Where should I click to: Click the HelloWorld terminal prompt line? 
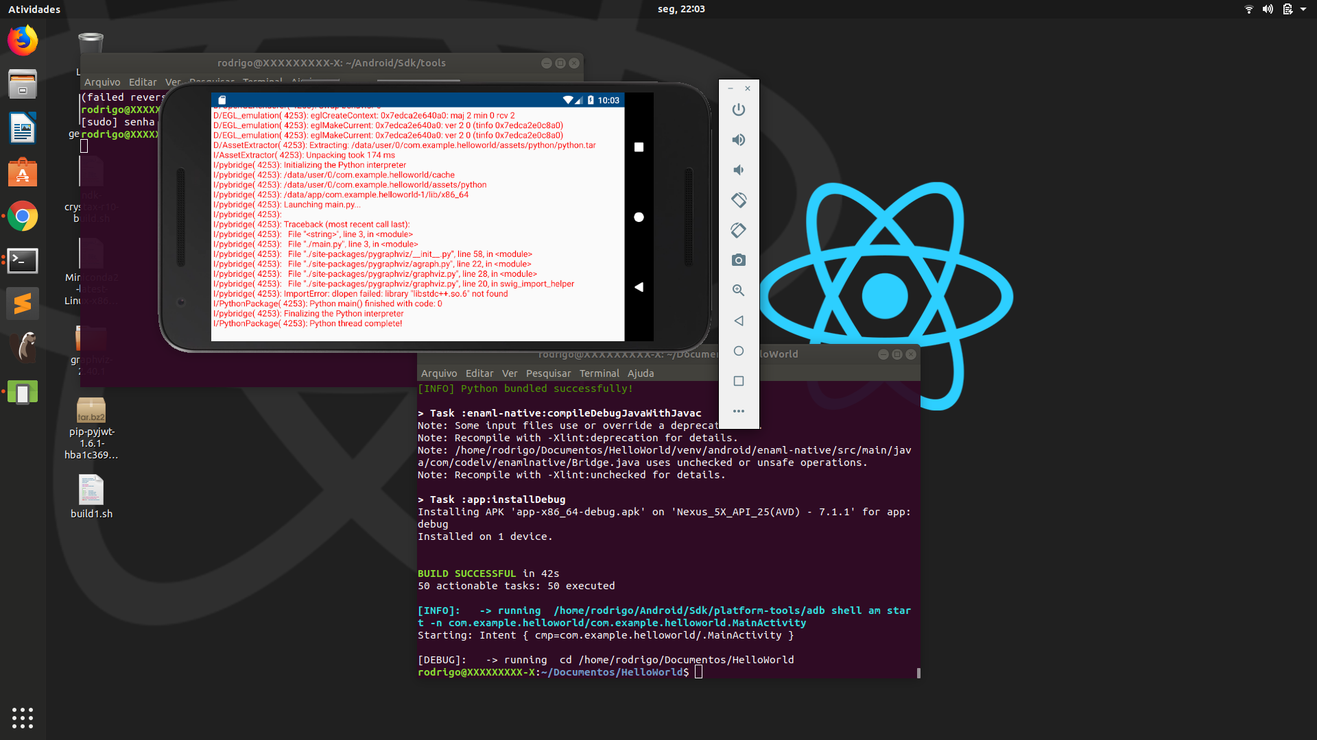[560, 672]
